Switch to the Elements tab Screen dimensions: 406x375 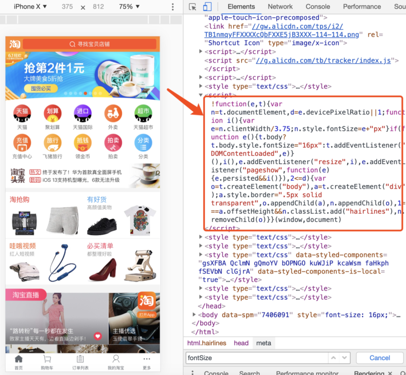(241, 7)
